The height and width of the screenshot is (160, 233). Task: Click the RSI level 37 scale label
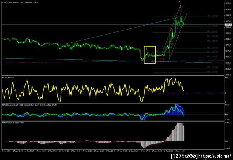(226, 93)
